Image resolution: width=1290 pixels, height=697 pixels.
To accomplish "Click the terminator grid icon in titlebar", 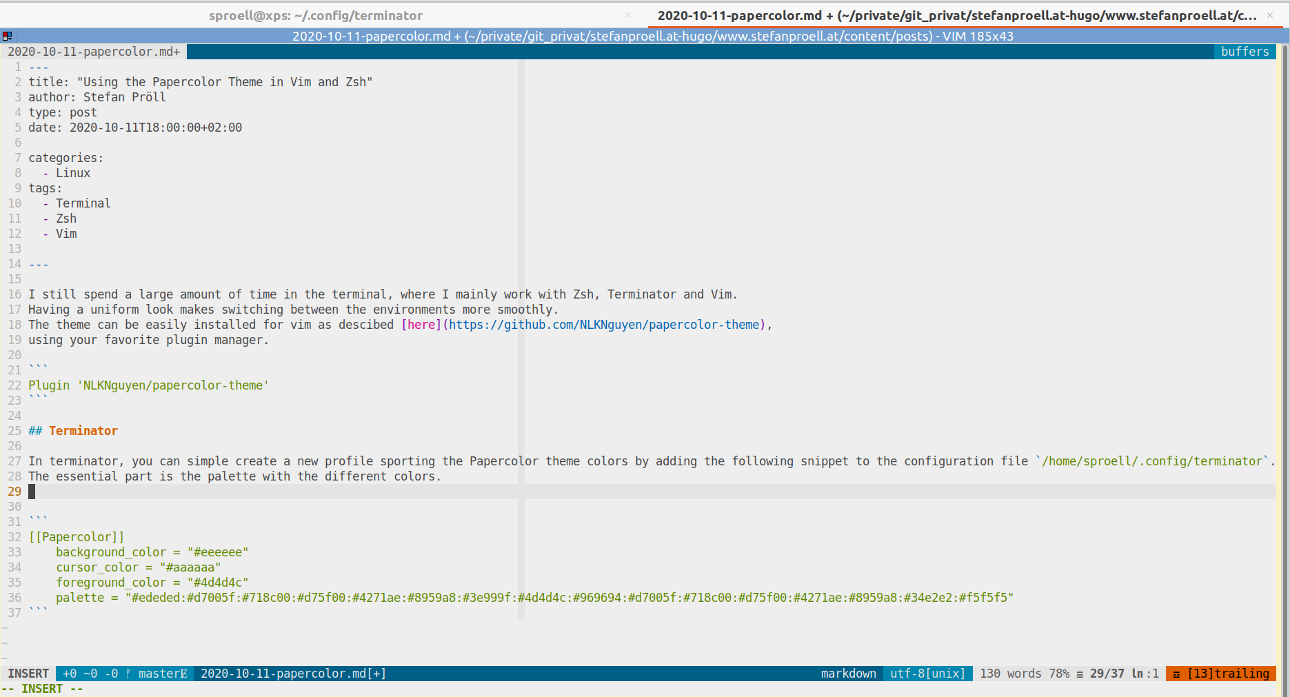I will (7, 36).
